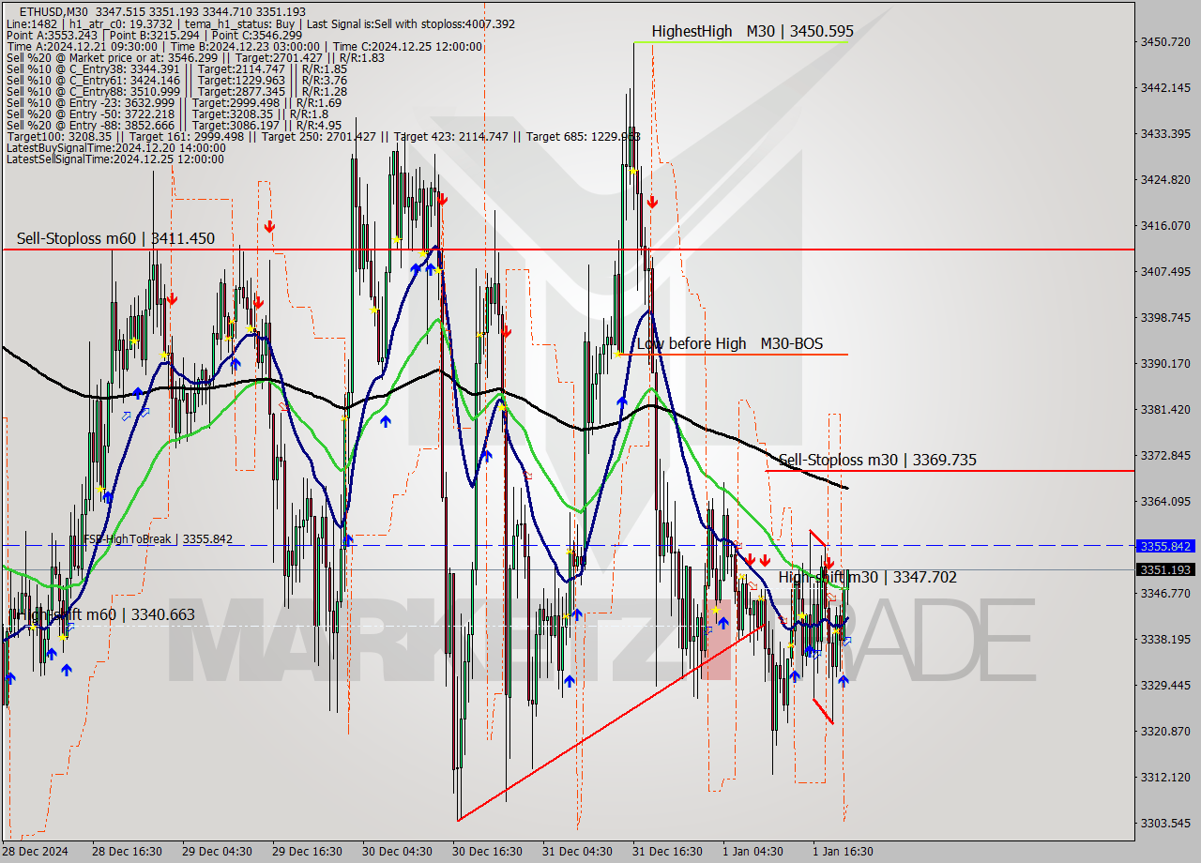Select the '31 Dec 16:30' time axis label
The height and width of the screenshot is (863, 1201).
point(667,852)
